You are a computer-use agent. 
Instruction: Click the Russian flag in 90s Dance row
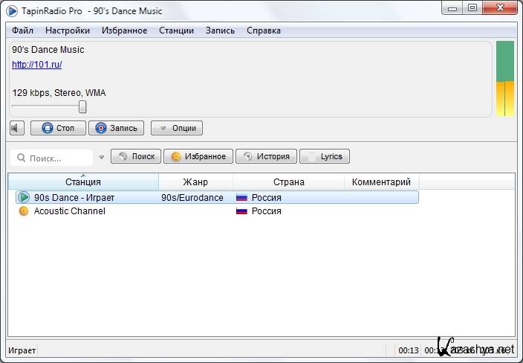(241, 198)
